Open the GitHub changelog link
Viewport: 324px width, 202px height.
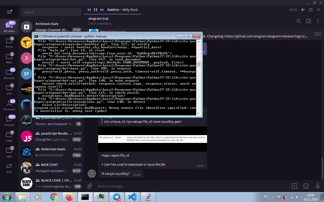pyautogui.click(x=266, y=36)
